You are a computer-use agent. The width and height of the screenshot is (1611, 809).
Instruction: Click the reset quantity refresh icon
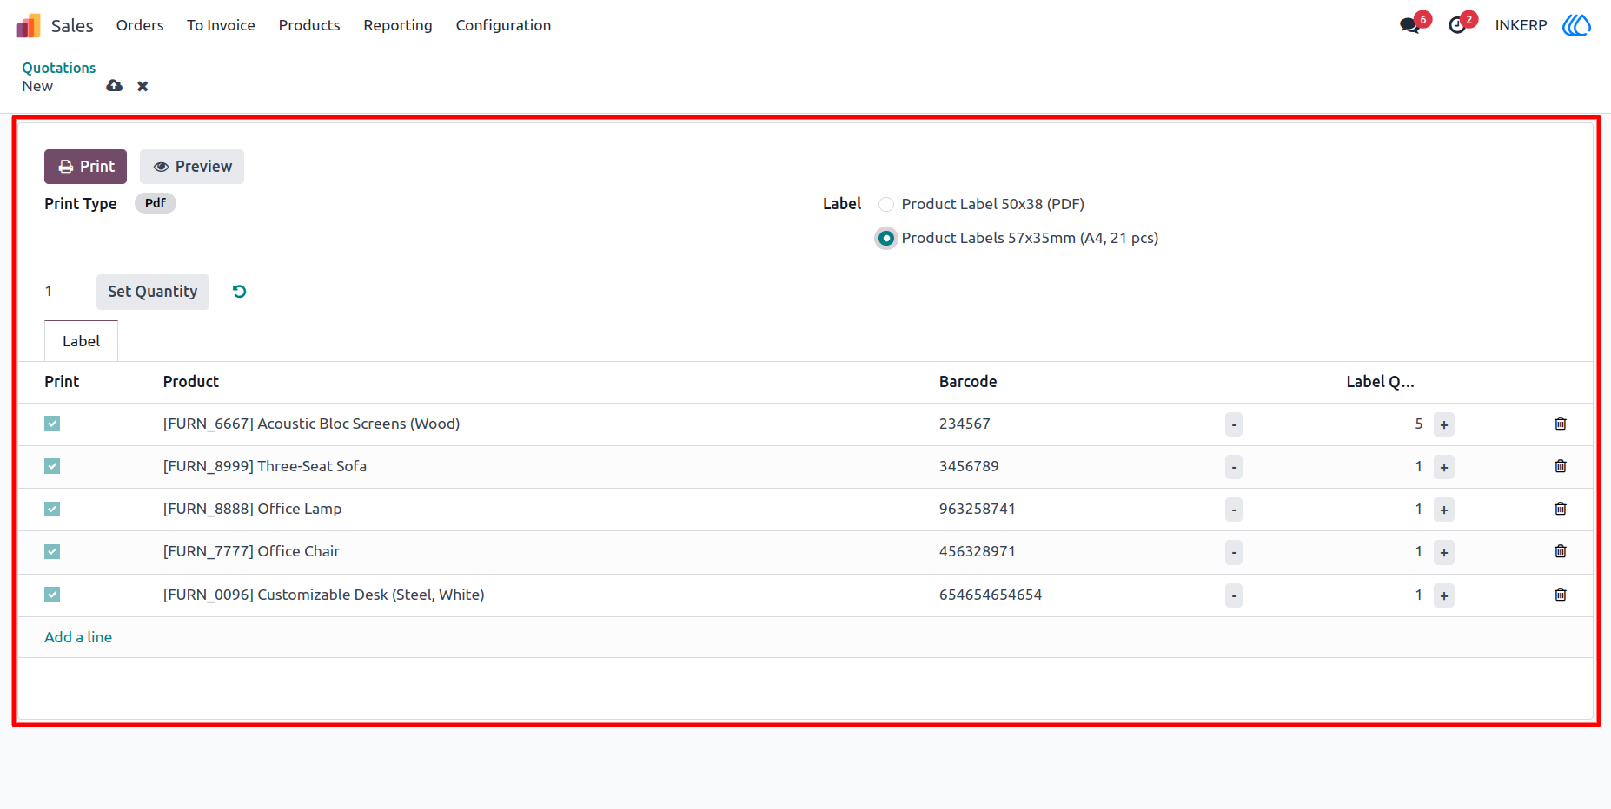[x=240, y=292]
